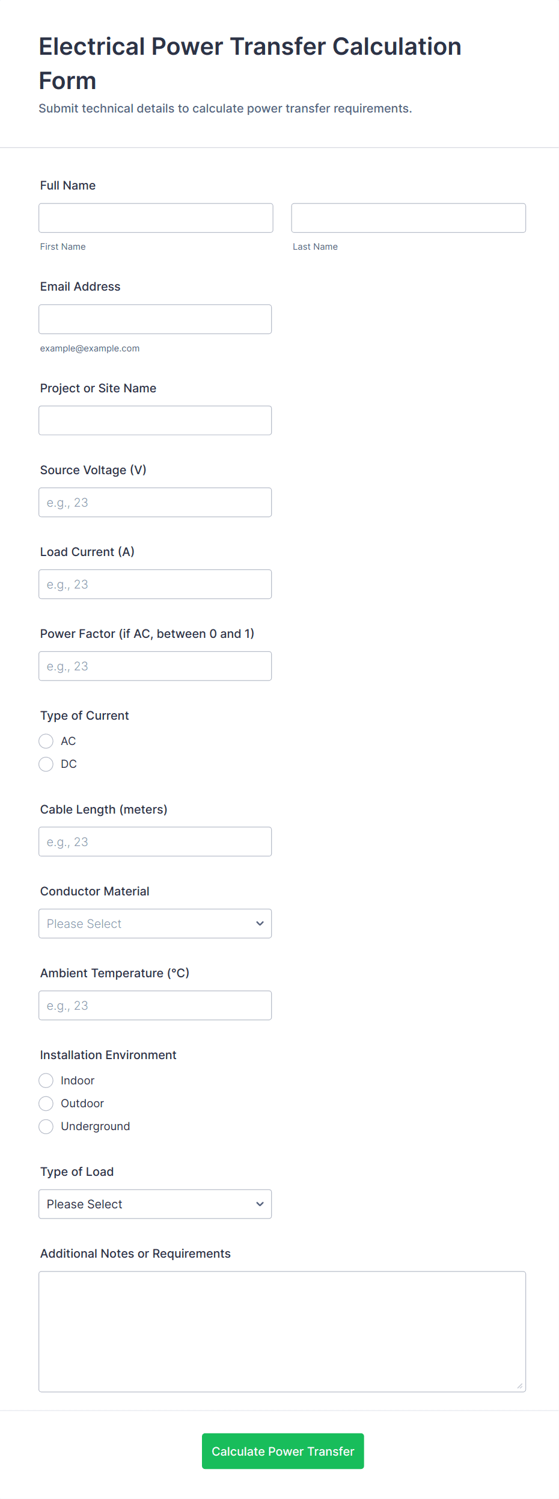Click the Cable Length input field
The width and height of the screenshot is (559, 1499).
point(155,841)
